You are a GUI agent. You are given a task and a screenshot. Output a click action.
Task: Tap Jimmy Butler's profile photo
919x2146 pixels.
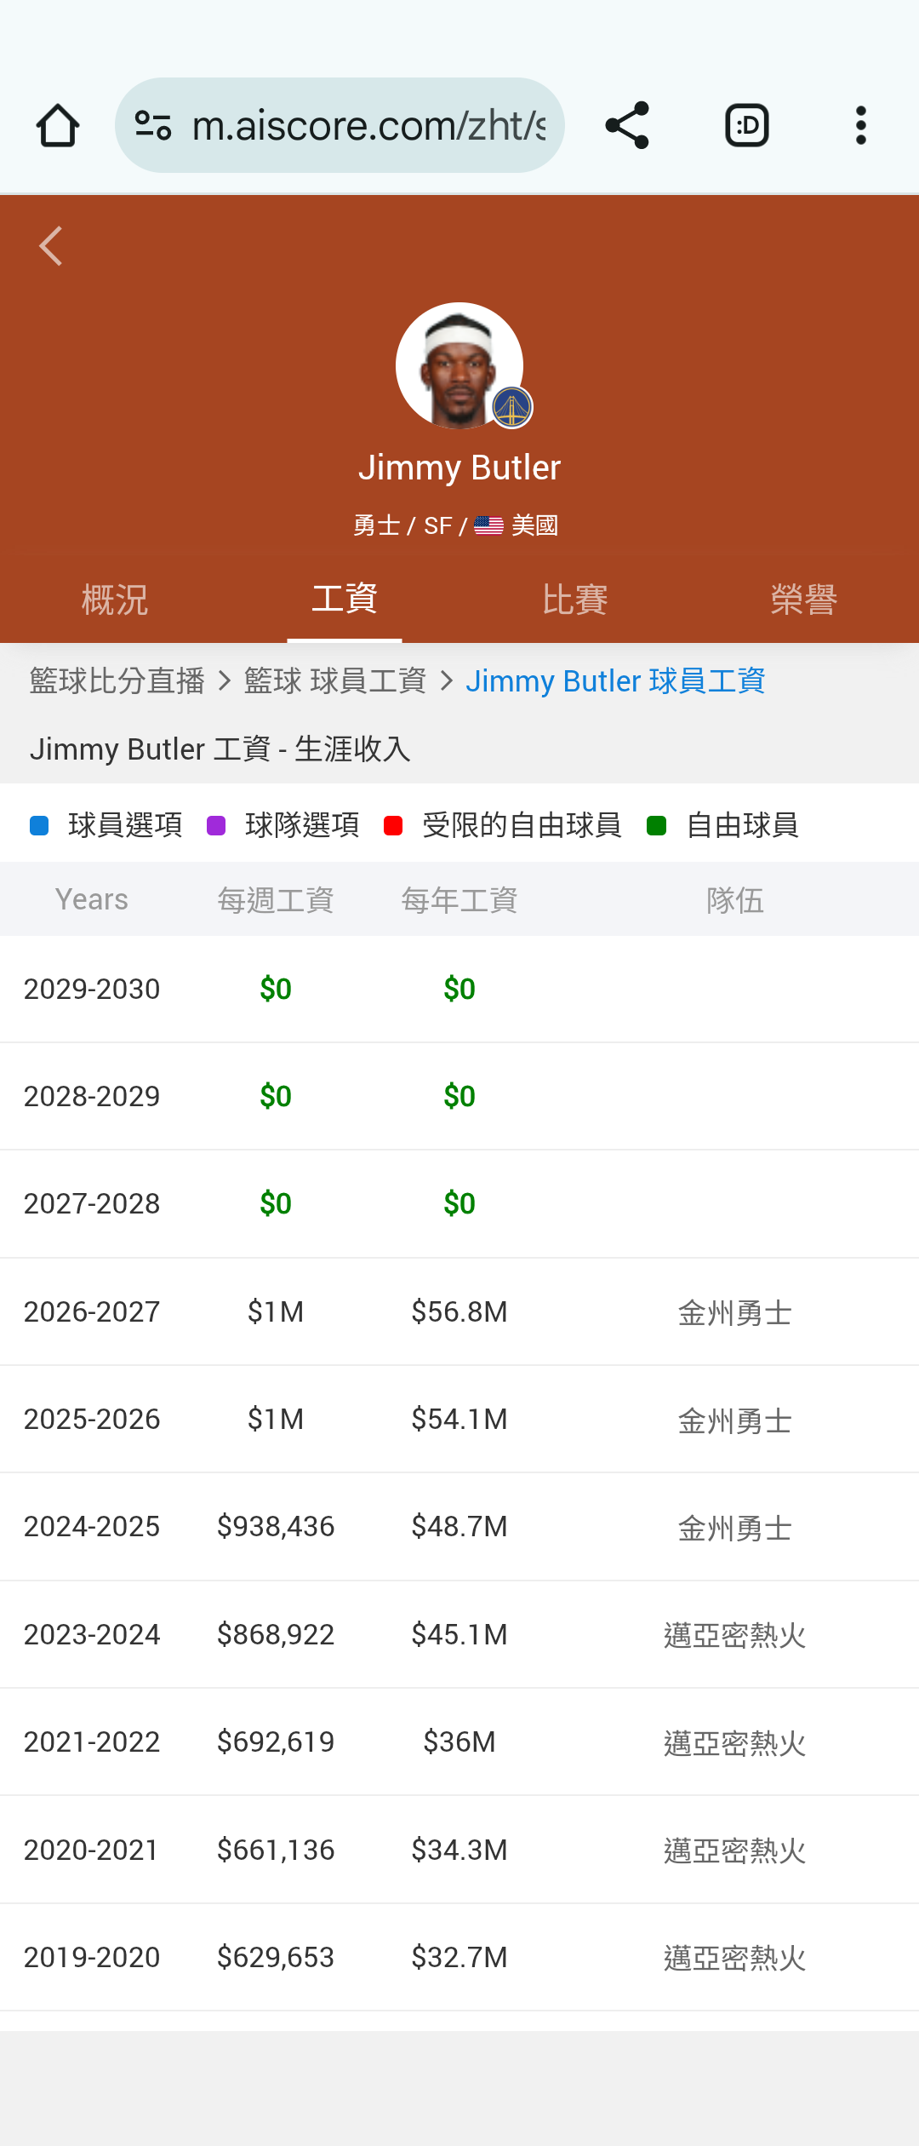[x=459, y=366]
